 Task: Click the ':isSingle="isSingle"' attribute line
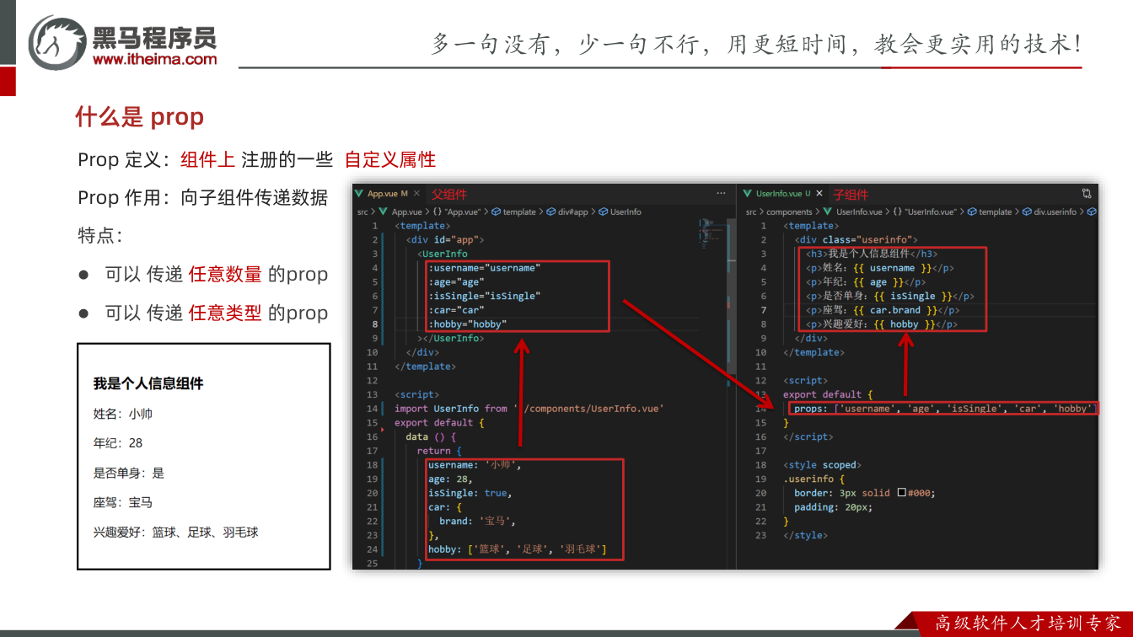click(484, 296)
